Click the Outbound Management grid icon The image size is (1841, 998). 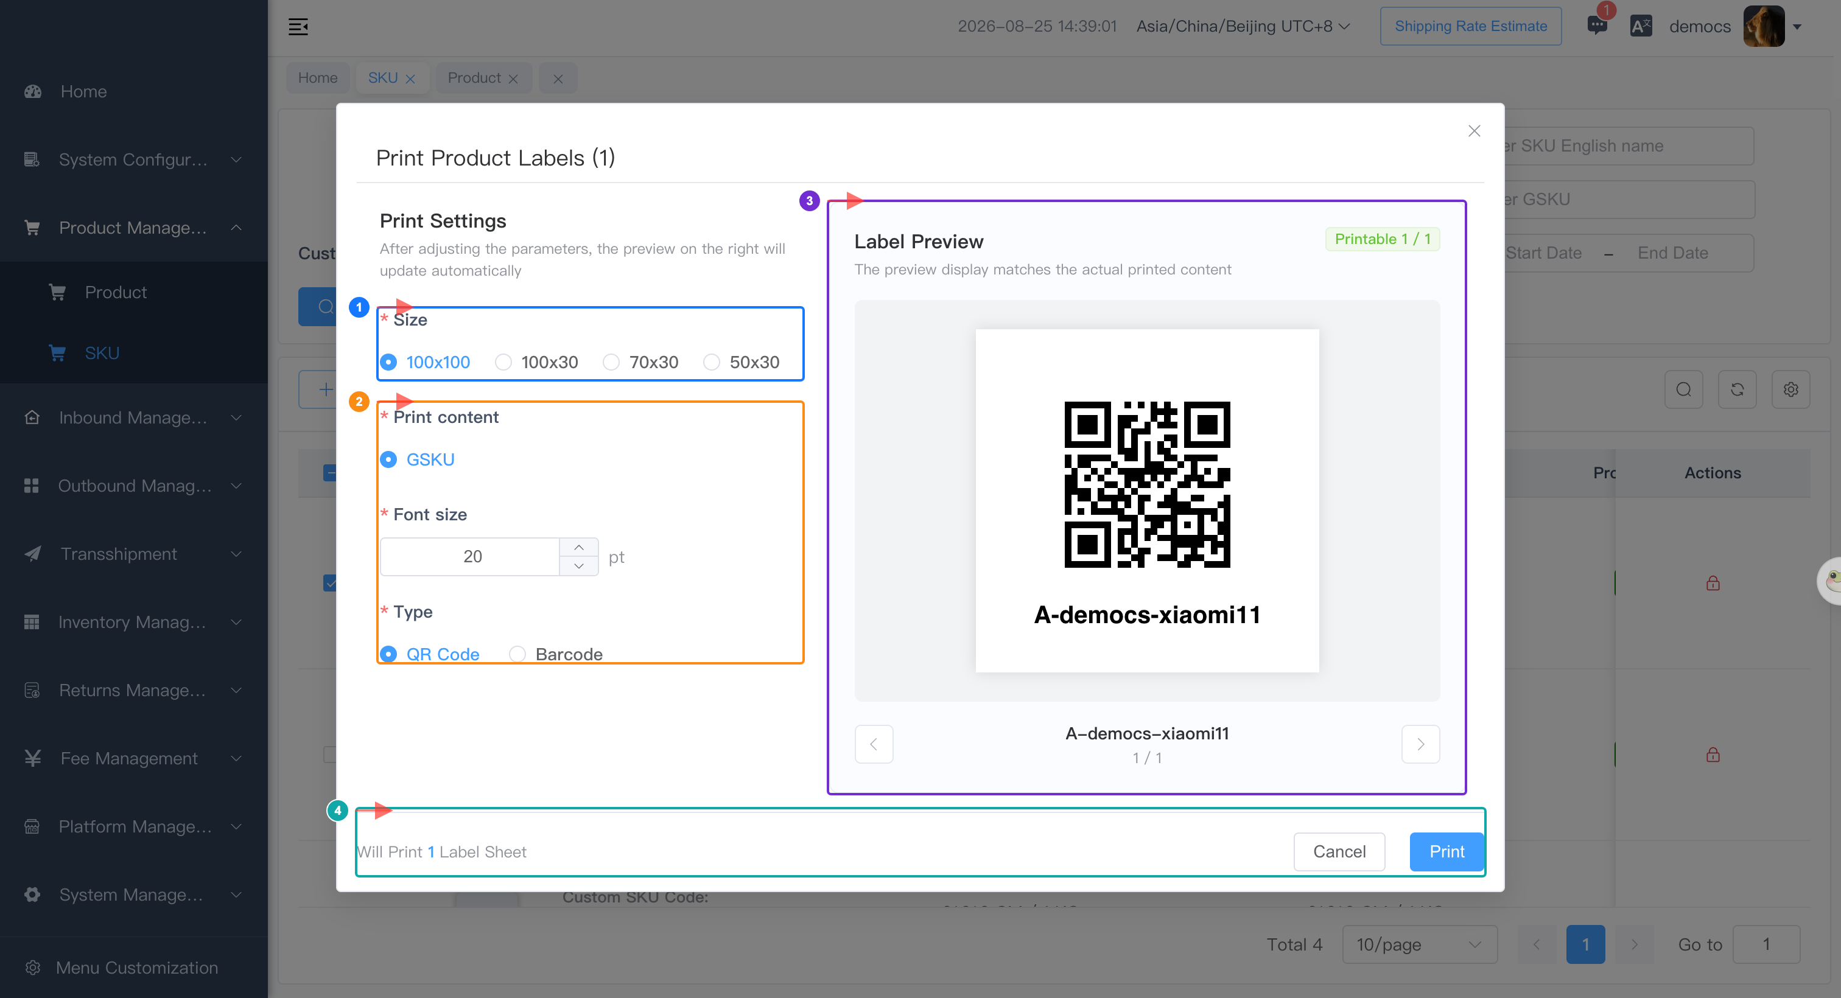coord(32,486)
